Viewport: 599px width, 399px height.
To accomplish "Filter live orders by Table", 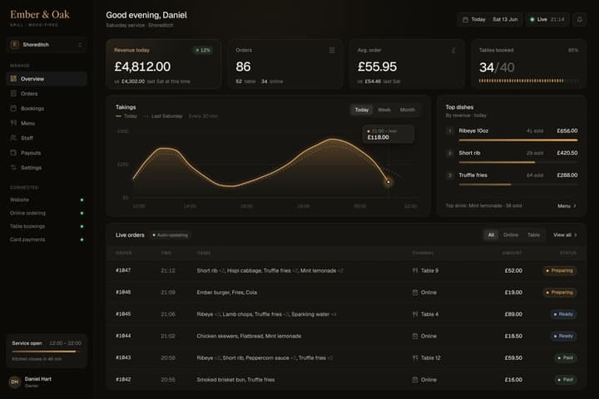I will [533, 234].
